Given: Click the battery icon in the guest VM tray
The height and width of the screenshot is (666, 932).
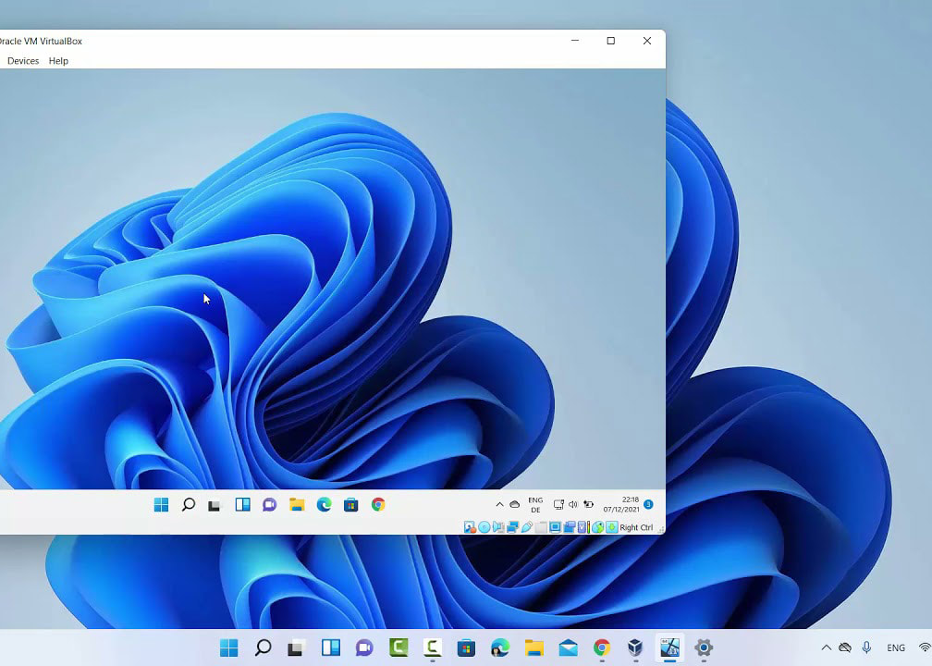Looking at the screenshot, I should [588, 504].
